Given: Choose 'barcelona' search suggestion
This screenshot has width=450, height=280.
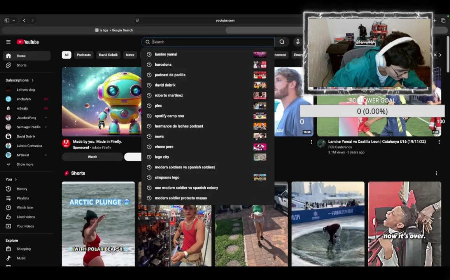Looking at the screenshot, I should 208,65.
